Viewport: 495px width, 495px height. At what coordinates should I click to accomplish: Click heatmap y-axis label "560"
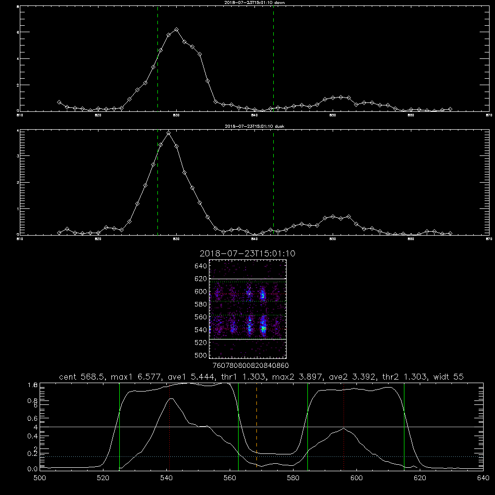[200, 317]
